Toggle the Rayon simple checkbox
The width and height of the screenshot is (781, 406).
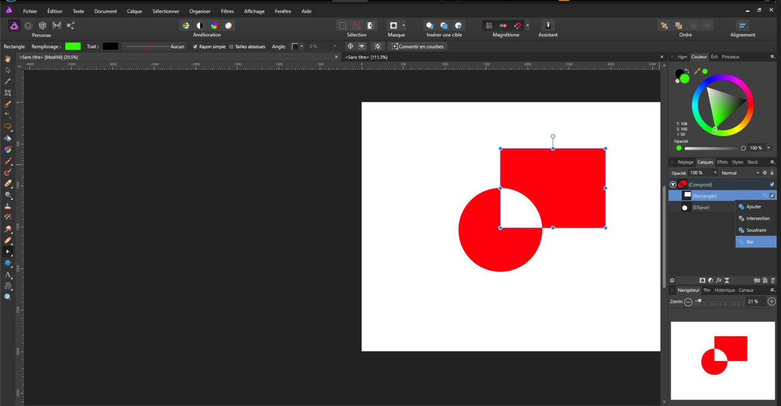195,46
